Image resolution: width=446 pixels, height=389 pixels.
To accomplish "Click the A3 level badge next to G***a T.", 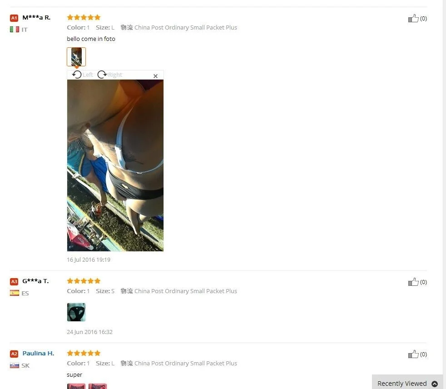I will (14, 281).
